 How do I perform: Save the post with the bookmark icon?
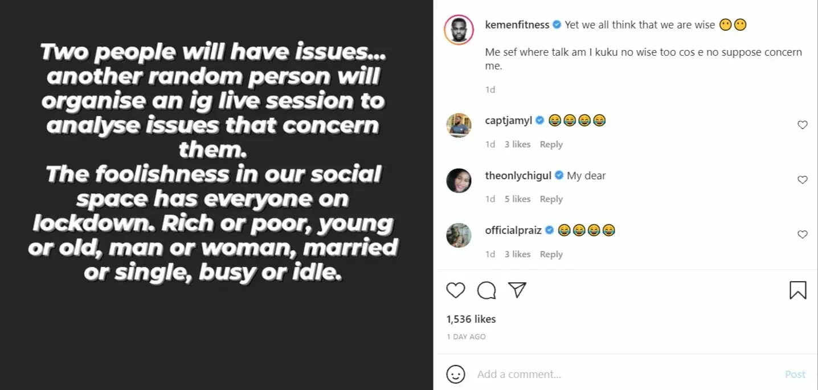797,290
